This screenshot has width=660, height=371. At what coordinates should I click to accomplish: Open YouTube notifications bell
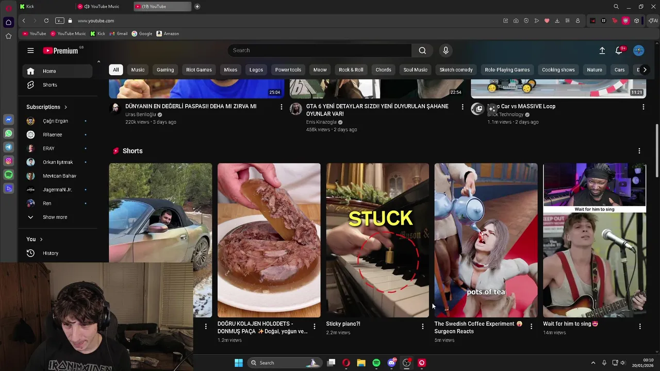click(619, 50)
